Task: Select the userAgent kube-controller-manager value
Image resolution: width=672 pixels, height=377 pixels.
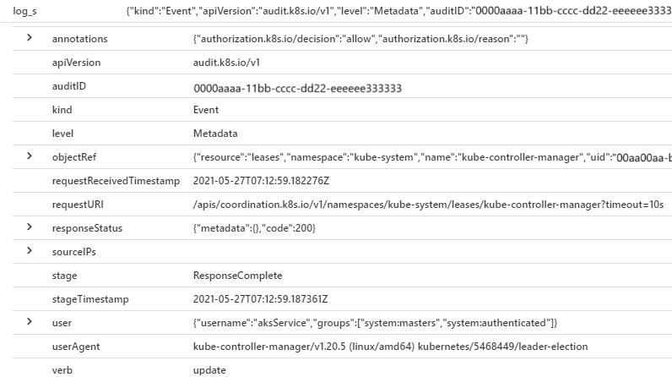Action: coord(390,347)
